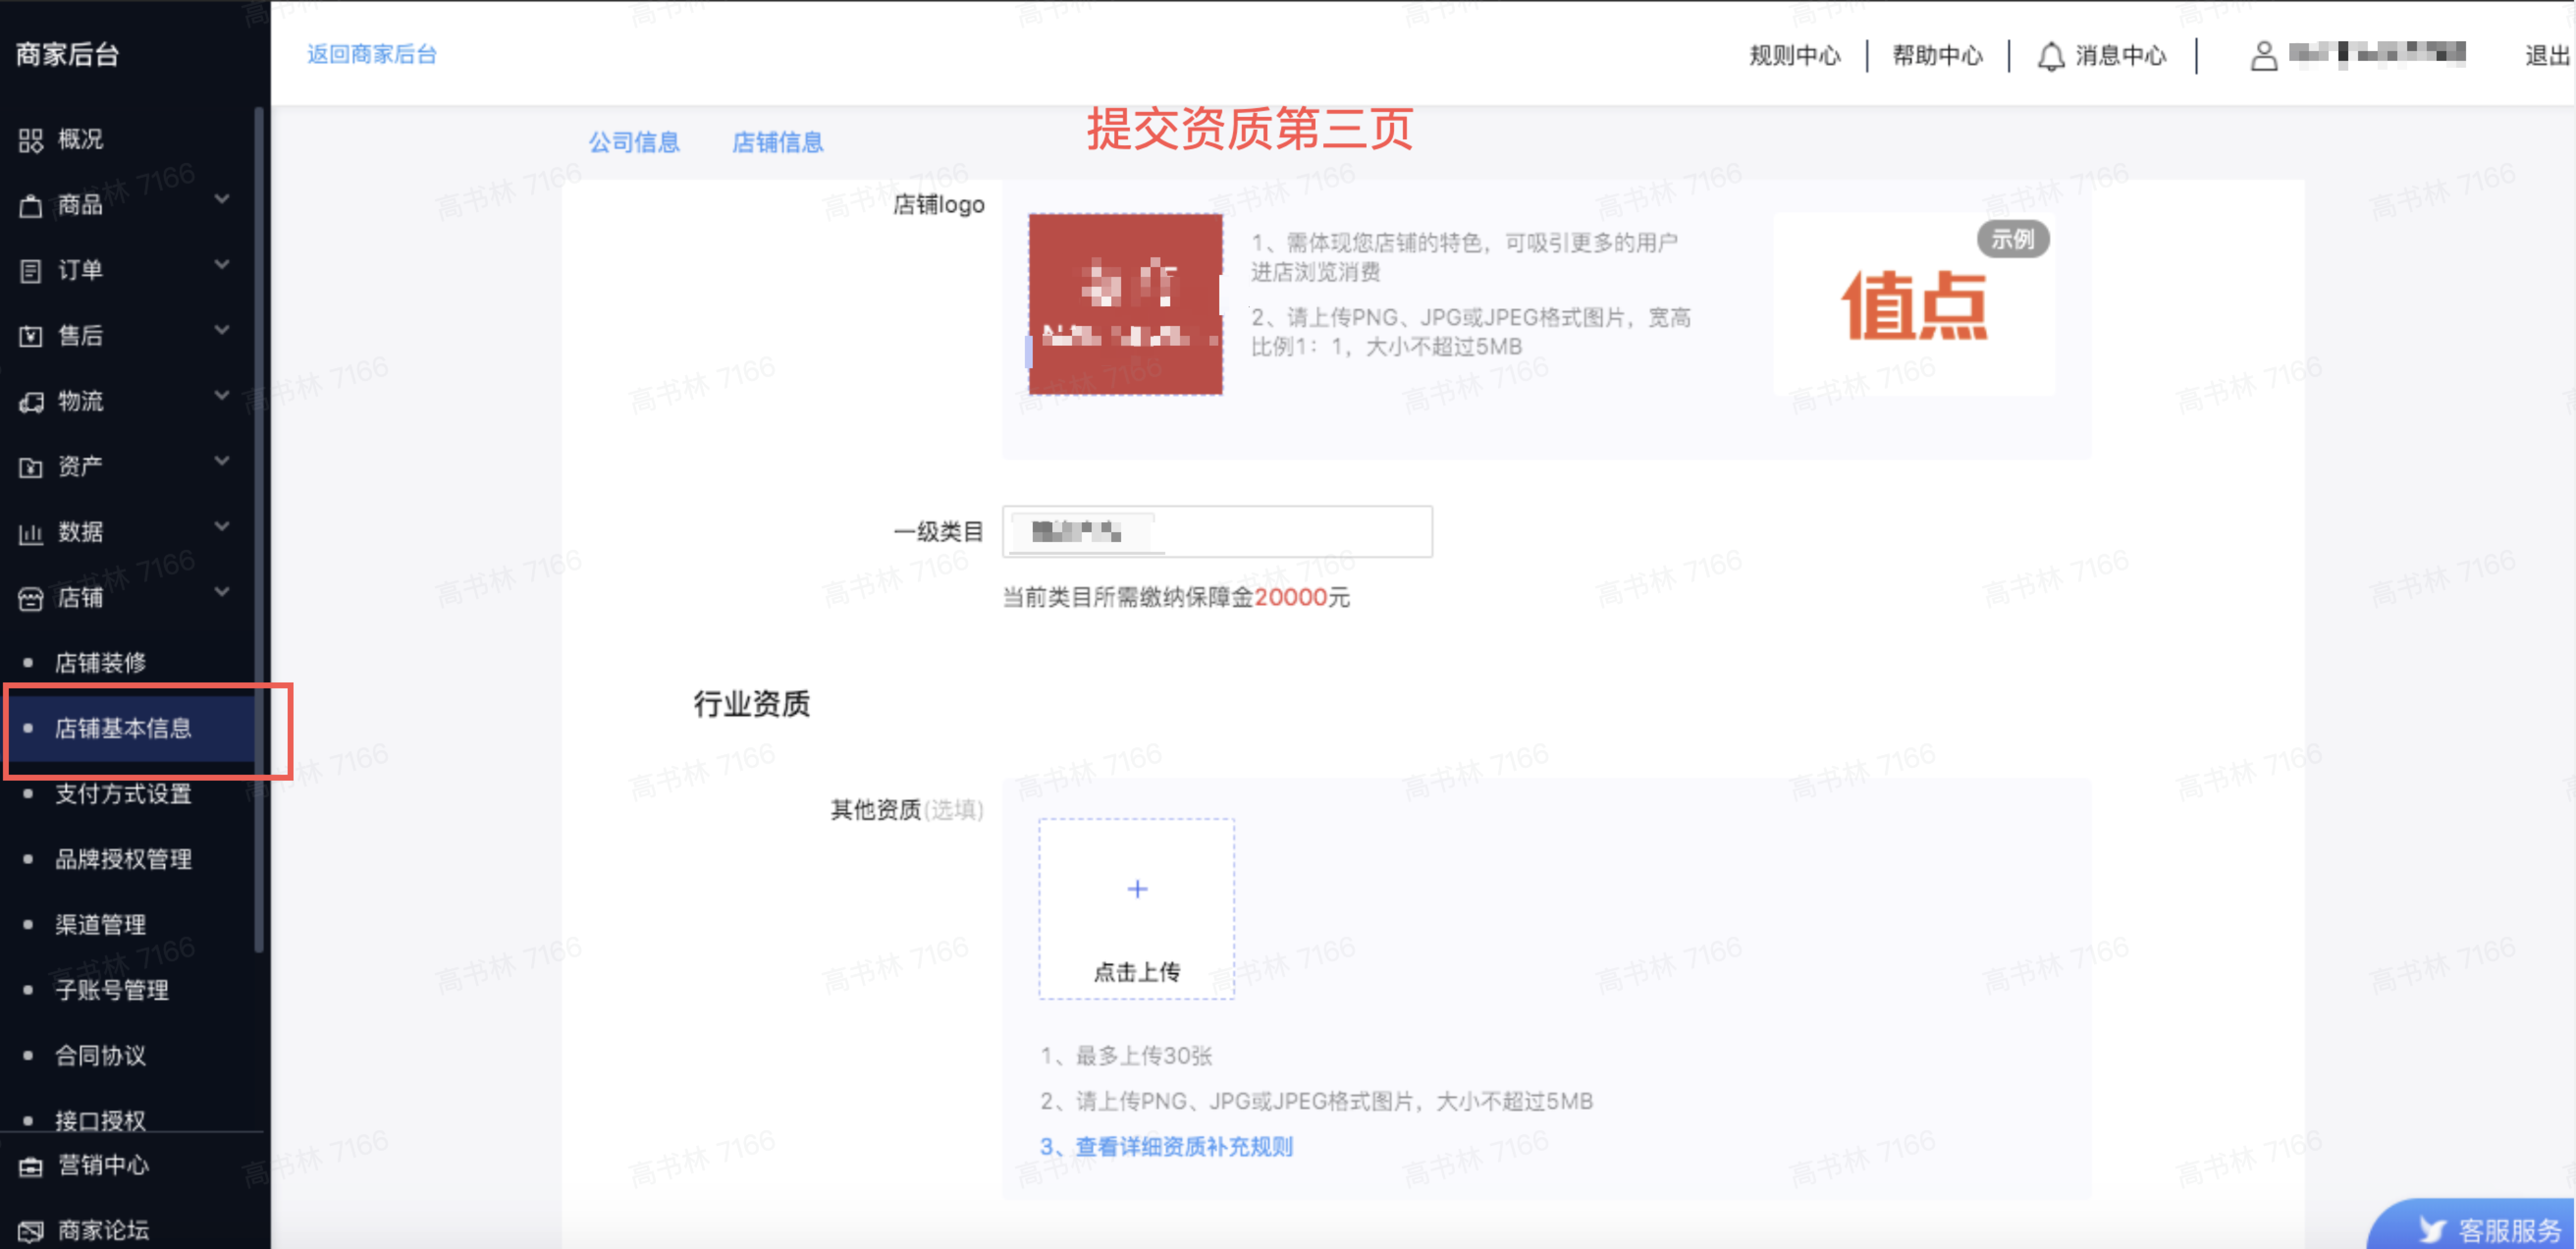Click the 订单 order list icon
This screenshot has height=1249, width=2576.
pos(31,271)
